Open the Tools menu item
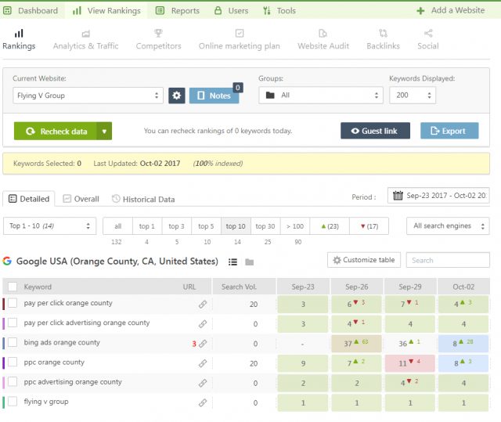Image resolution: width=501 pixels, height=422 pixels. (279, 10)
